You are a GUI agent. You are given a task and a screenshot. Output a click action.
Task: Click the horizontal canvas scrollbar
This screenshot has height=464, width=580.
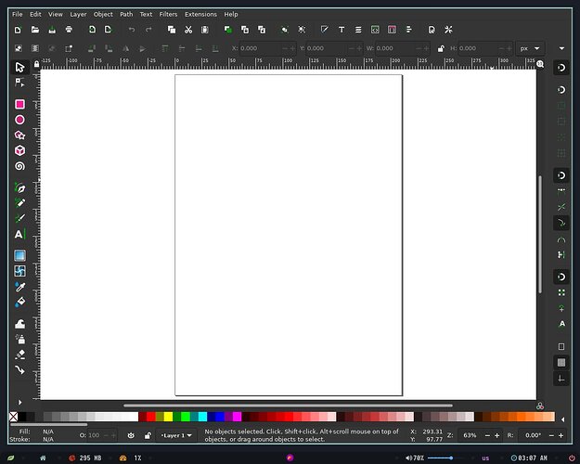click(288, 406)
